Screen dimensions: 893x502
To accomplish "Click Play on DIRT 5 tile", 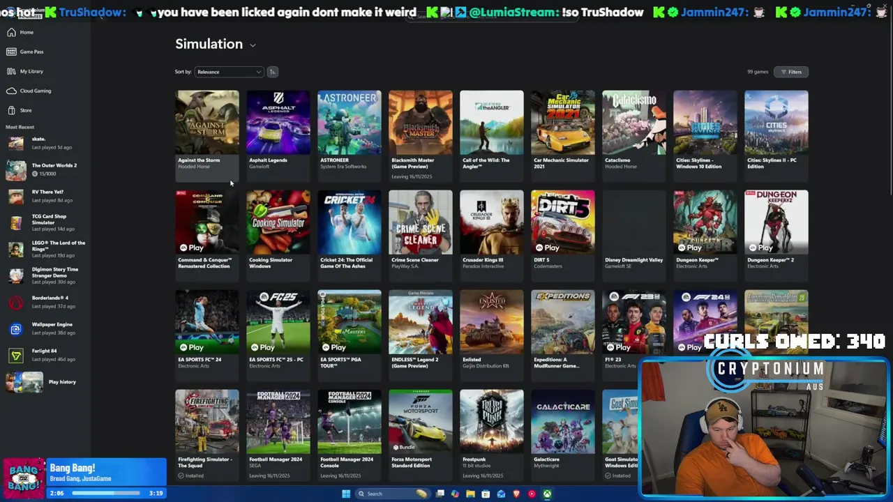I will (x=547, y=248).
